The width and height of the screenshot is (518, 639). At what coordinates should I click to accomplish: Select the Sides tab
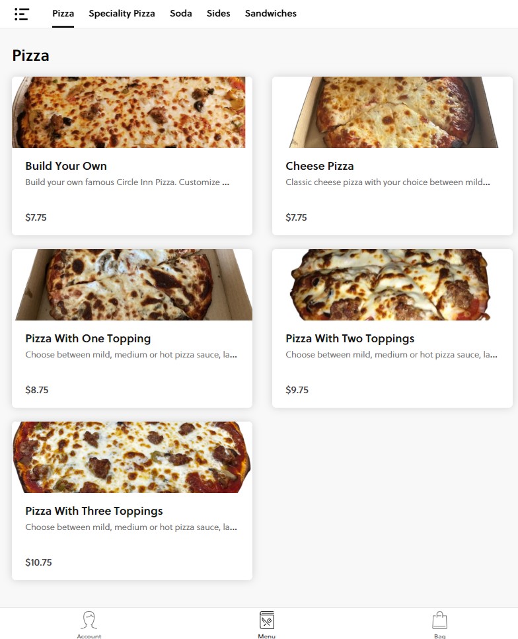pyautogui.click(x=219, y=13)
